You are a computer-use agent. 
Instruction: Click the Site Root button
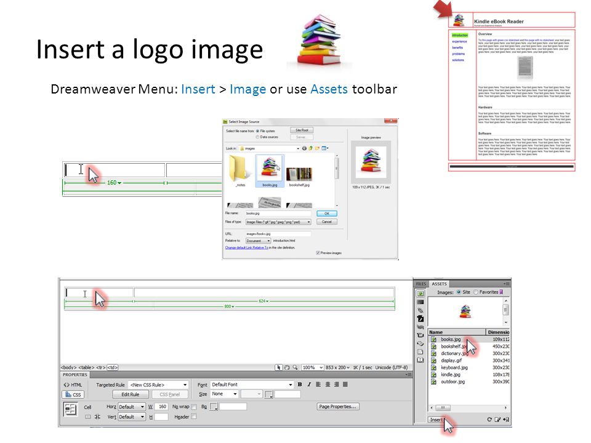point(302,130)
